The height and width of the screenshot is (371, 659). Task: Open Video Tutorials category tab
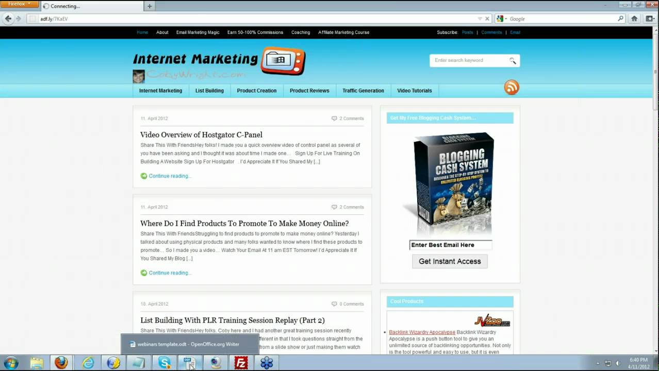coord(415,91)
